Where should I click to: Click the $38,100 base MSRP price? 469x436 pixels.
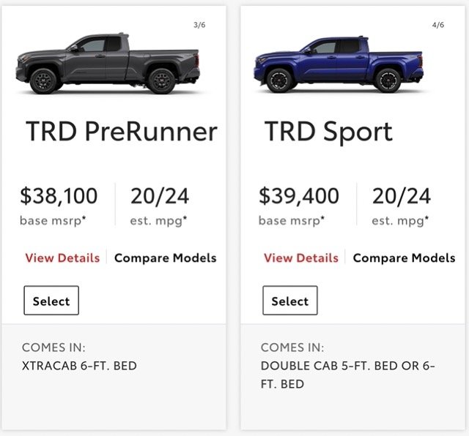coord(59,196)
